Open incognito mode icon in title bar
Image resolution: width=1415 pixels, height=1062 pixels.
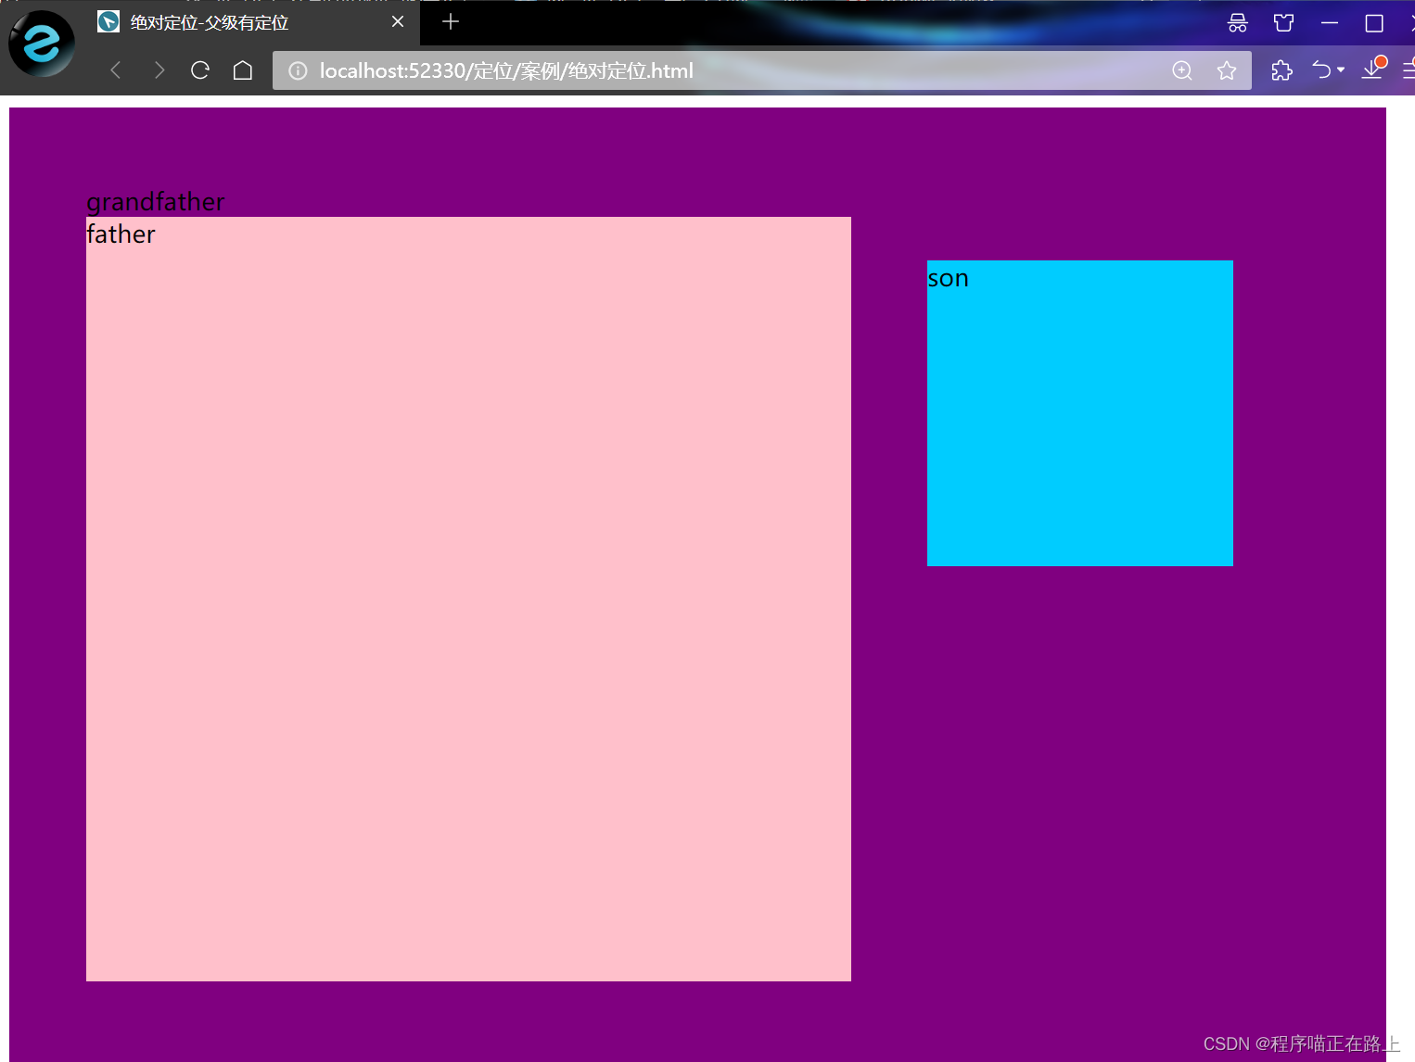click(1238, 23)
